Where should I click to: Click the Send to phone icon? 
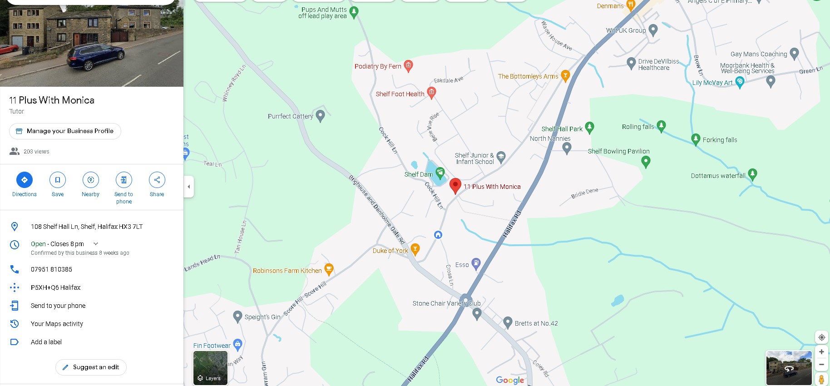[124, 180]
